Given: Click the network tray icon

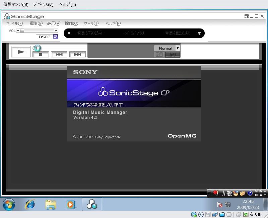Looking at the screenshot, I should point(228,205).
